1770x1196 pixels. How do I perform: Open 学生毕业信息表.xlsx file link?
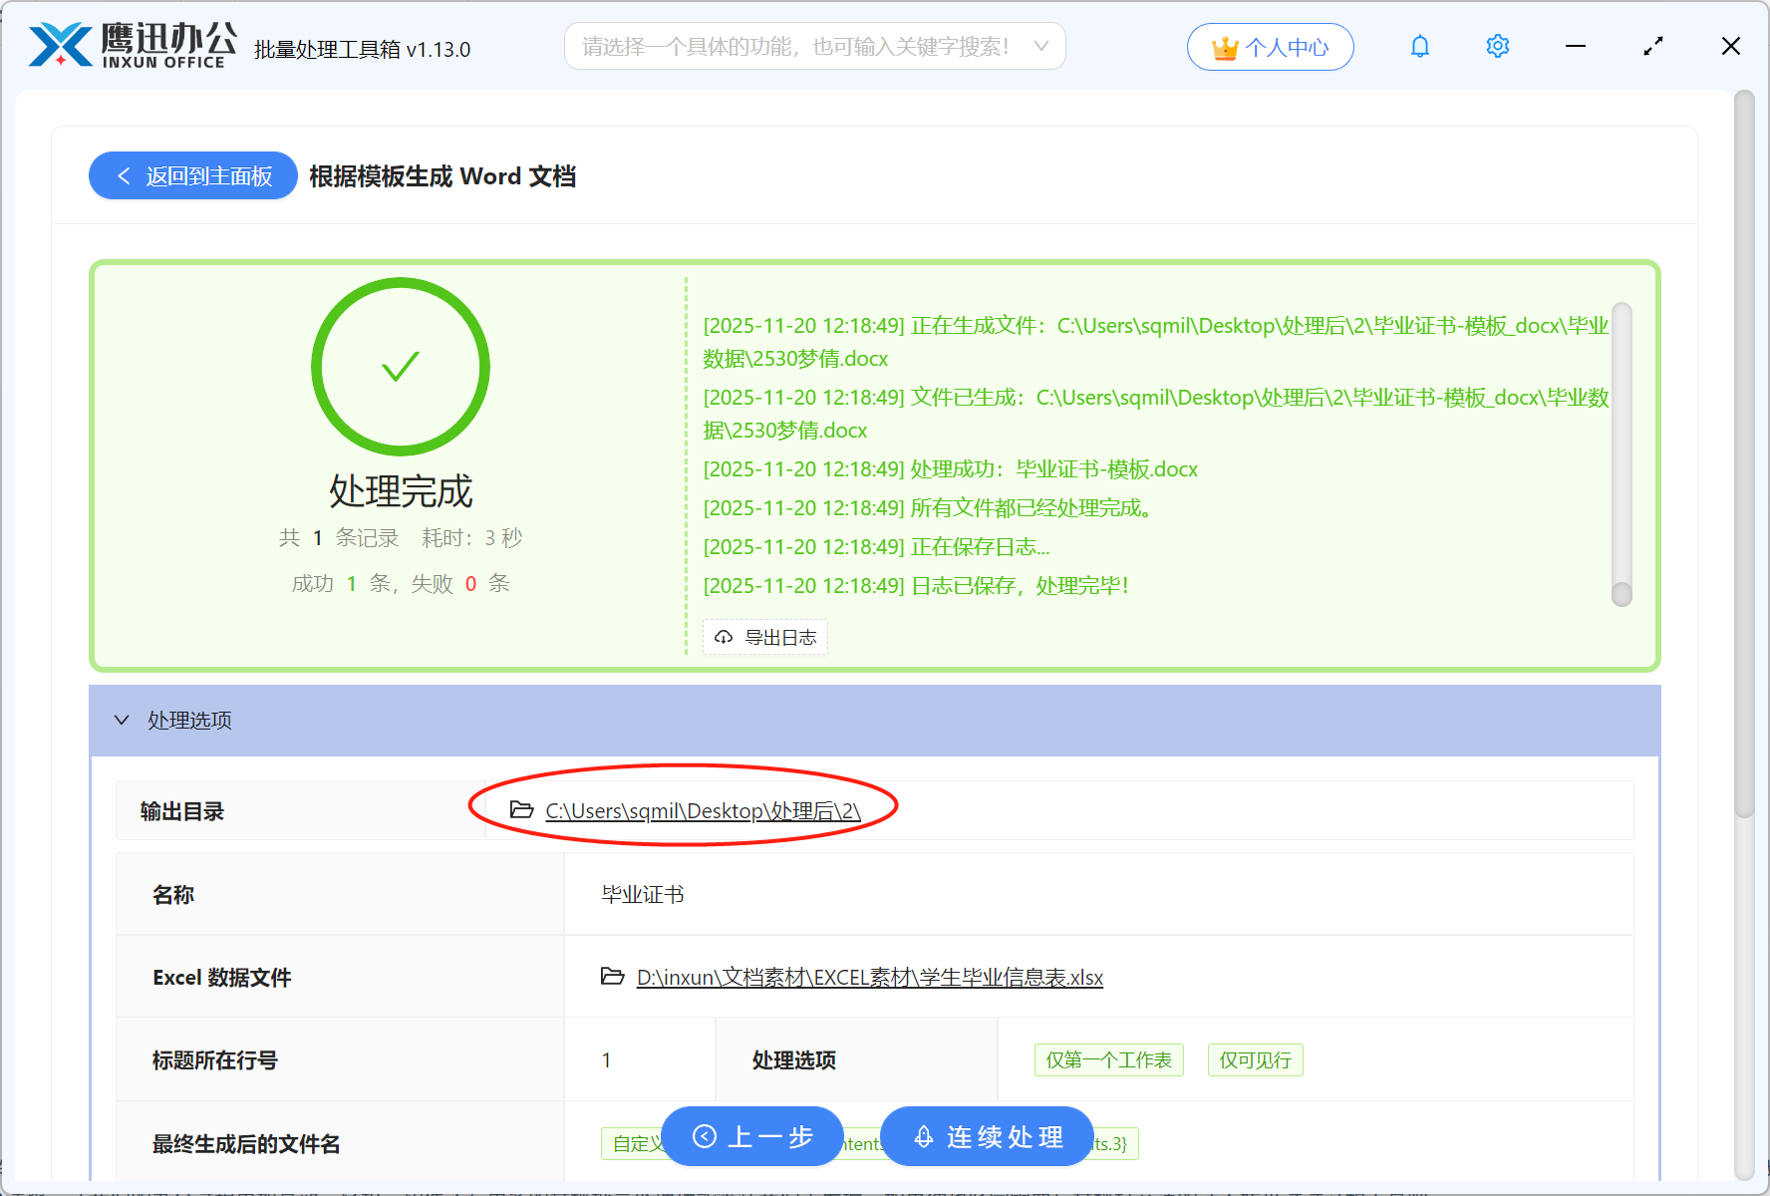[868, 977]
